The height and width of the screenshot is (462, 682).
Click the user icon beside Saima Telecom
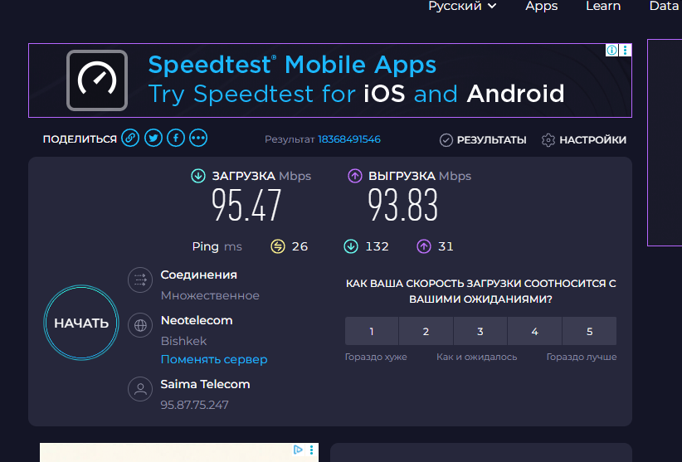click(x=140, y=388)
